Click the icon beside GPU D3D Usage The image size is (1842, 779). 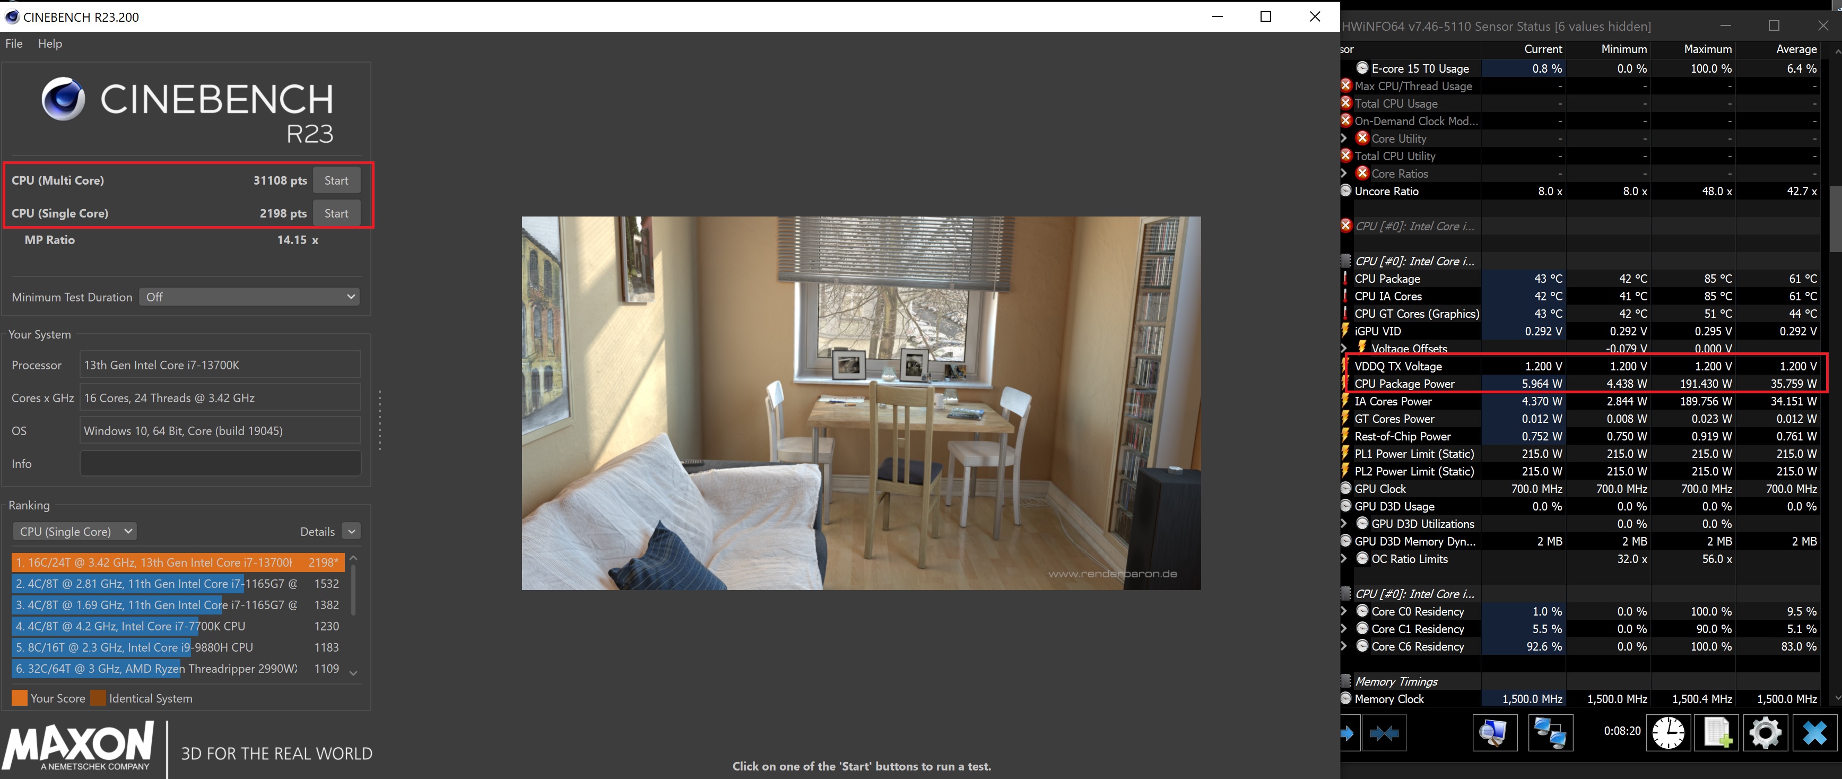pyautogui.click(x=1346, y=506)
